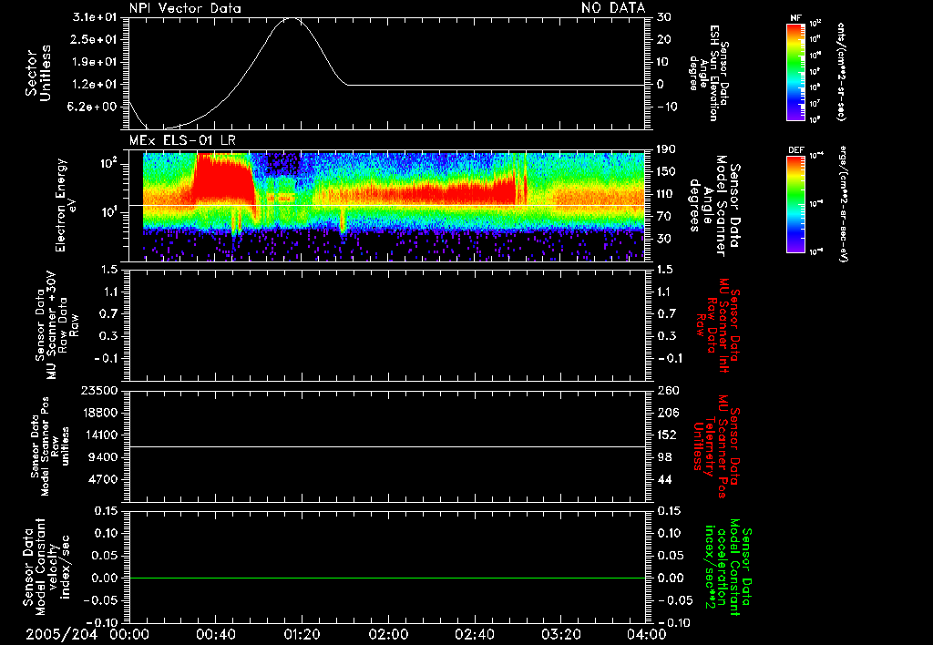Click the MU Scanner +30V Raw Data label

pos(56,325)
